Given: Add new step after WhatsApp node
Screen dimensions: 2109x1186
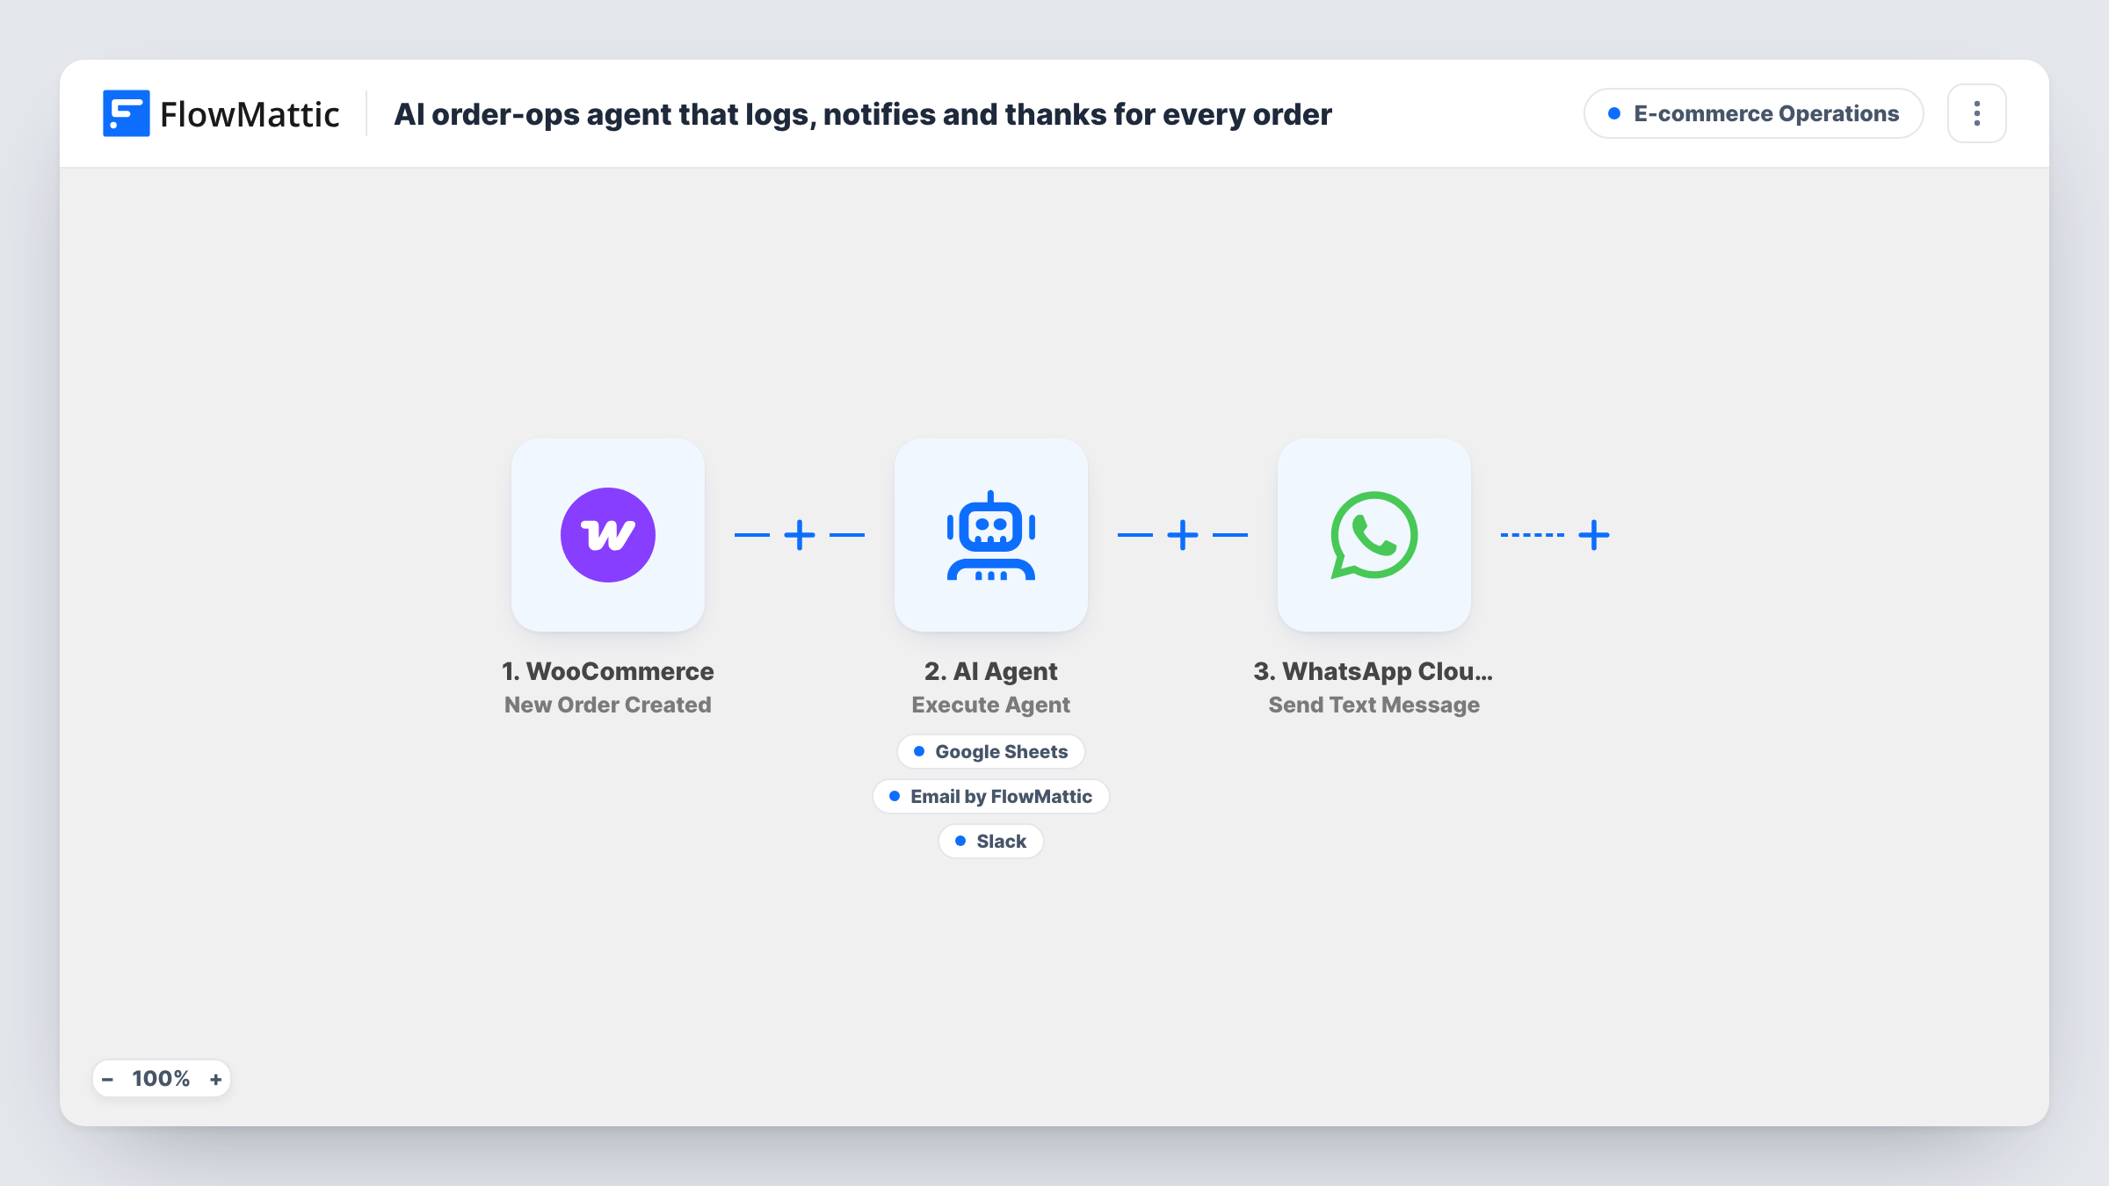Looking at the screenshot, I should 1593,534.
